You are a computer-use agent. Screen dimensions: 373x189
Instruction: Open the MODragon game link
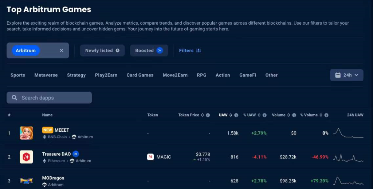[x=53, y=178]
